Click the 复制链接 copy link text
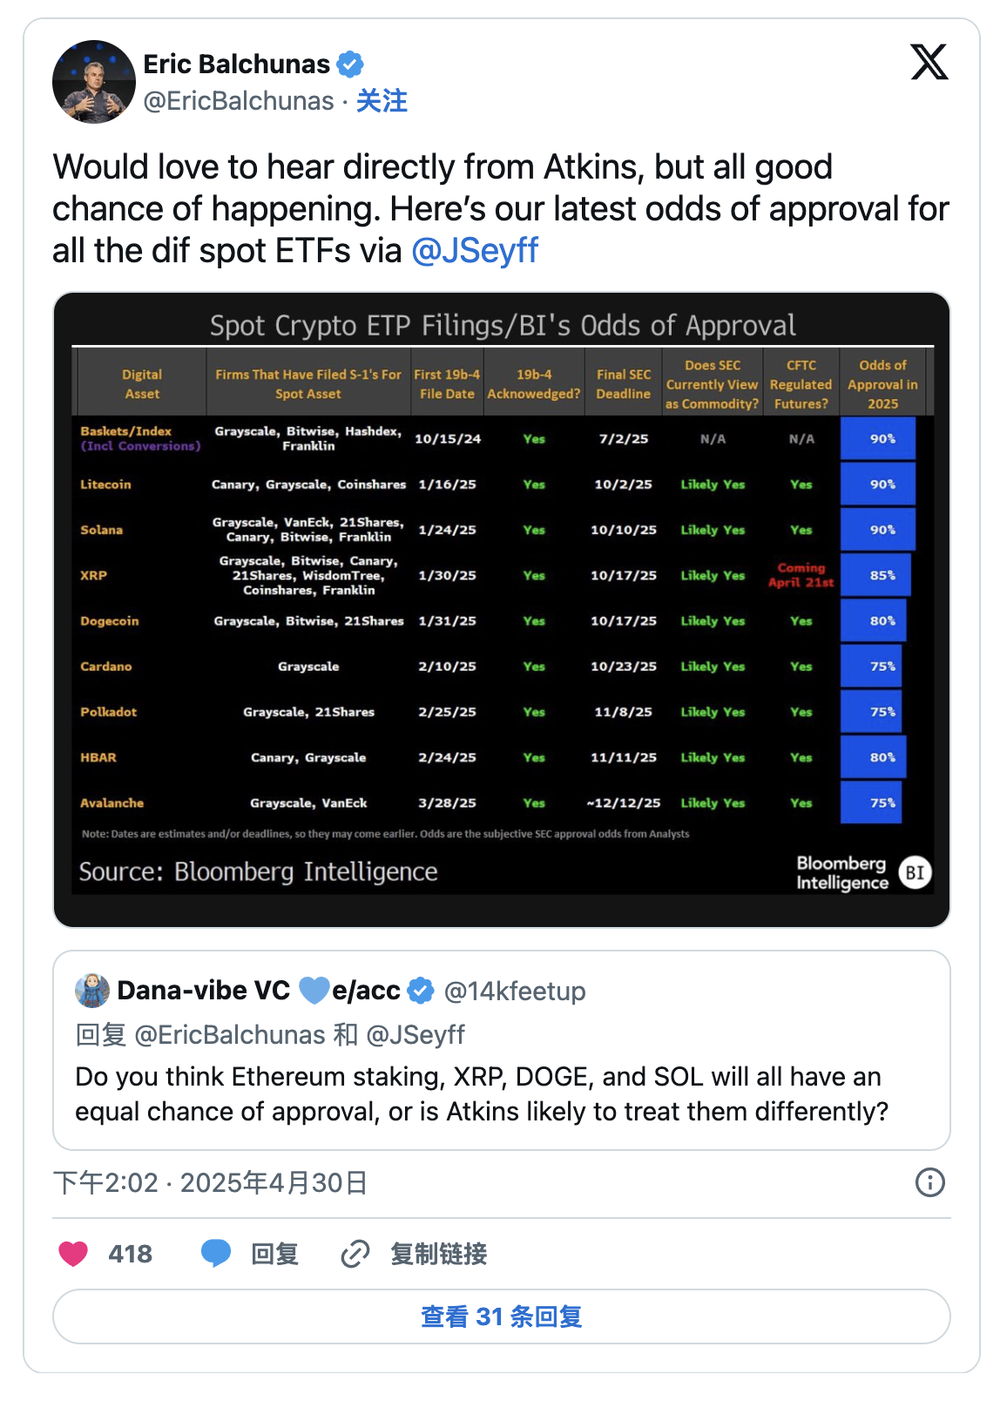Image resolution: width=1000 pixels, height=1401 pixels. (438, 1254)
